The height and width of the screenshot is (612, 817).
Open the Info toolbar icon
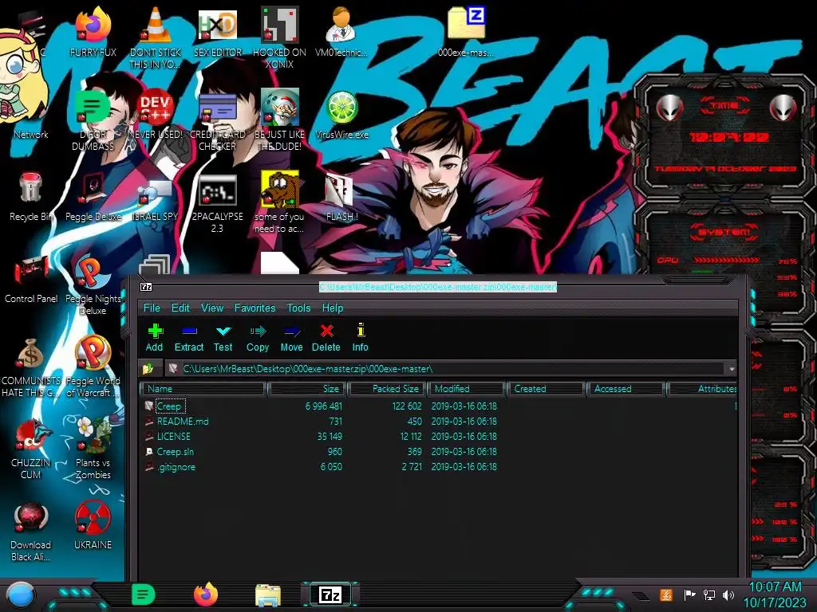point(360,338)
